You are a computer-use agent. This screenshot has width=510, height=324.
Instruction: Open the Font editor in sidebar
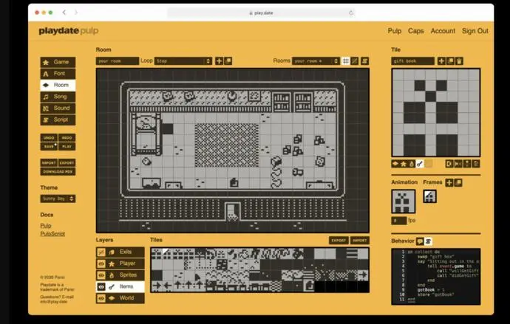(58, 74)
